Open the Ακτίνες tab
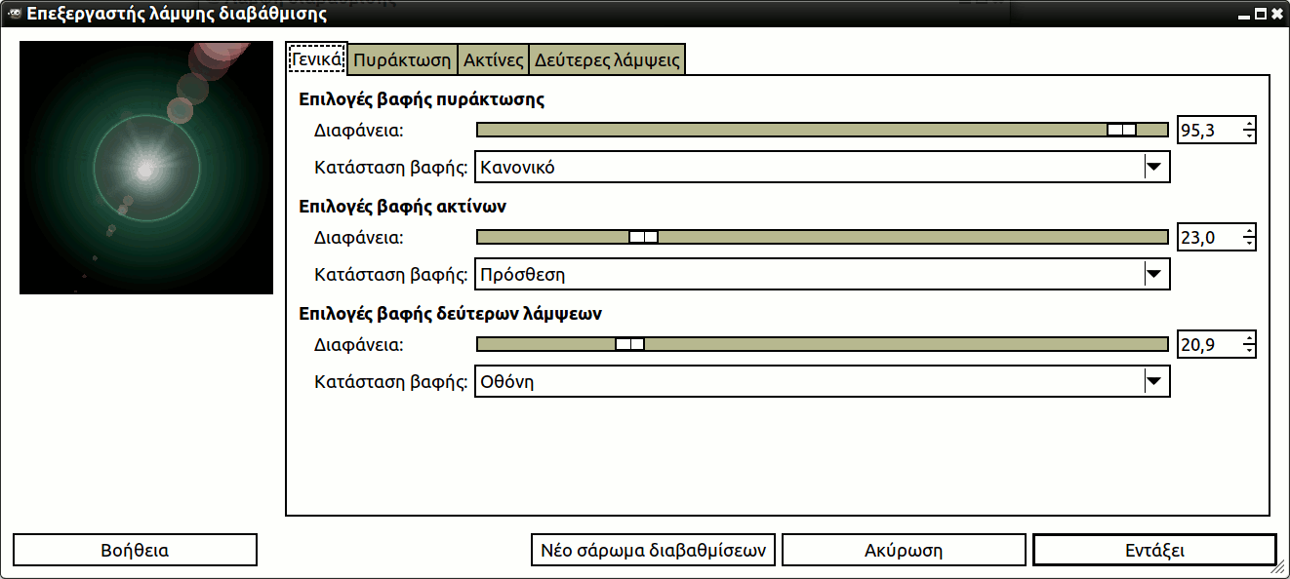The height and width of the screenshot is (579, 1290). (493, 59)
